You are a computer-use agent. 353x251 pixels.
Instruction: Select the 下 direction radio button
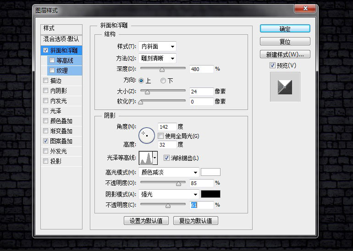click(163, 81)
